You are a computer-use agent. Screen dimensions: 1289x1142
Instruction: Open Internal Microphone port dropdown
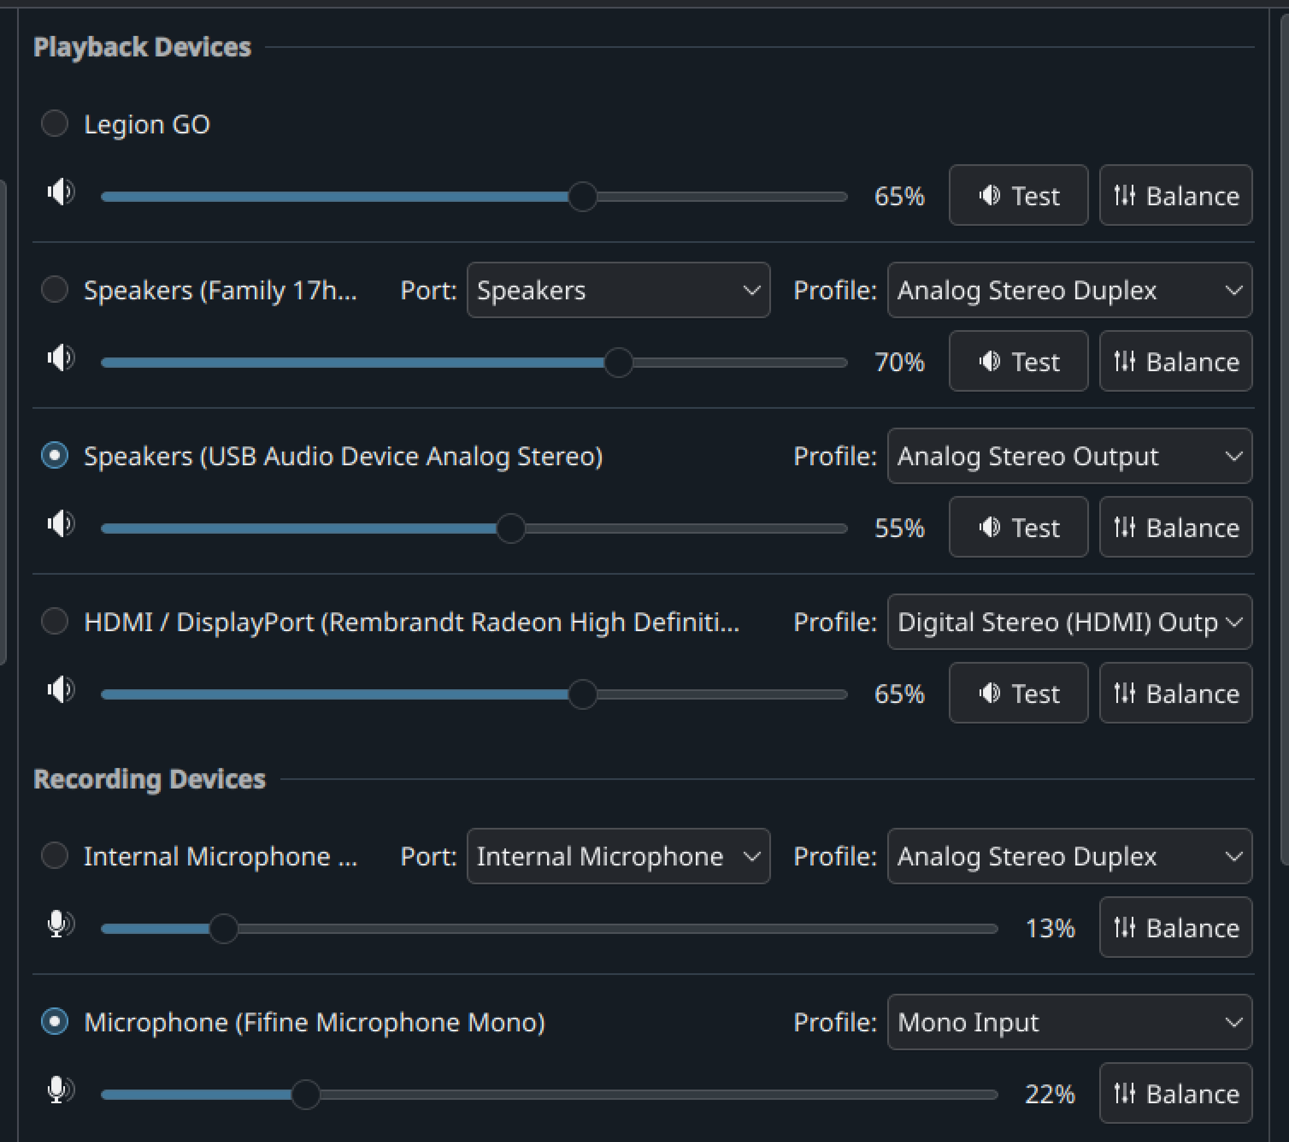coord(618,856)
